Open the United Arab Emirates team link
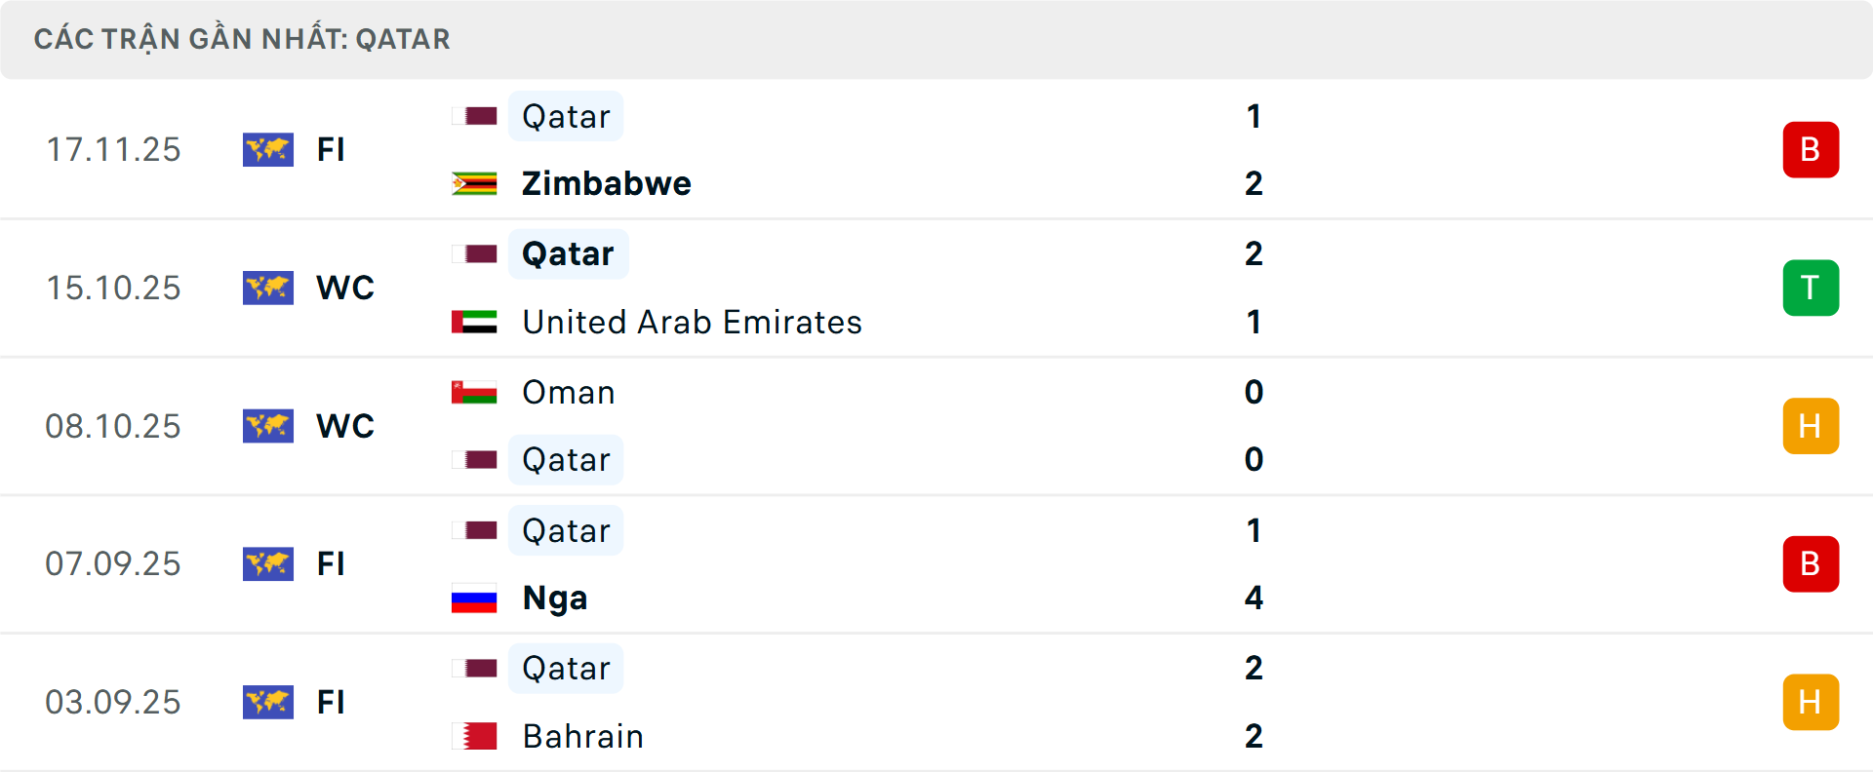 [x=692, y=322]
